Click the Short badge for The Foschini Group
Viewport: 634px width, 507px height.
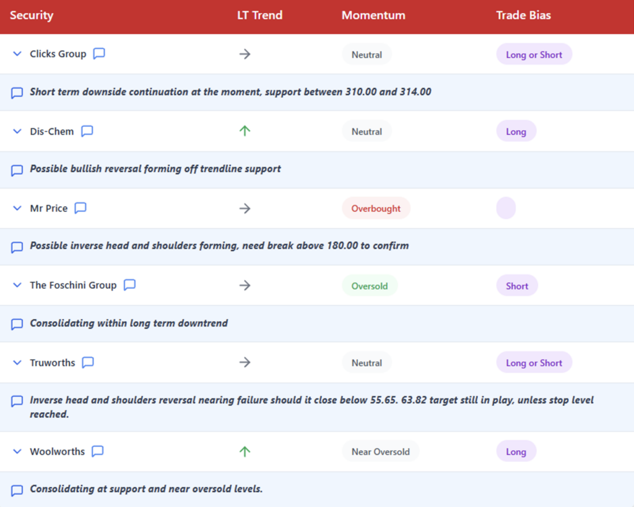[517, 286]
